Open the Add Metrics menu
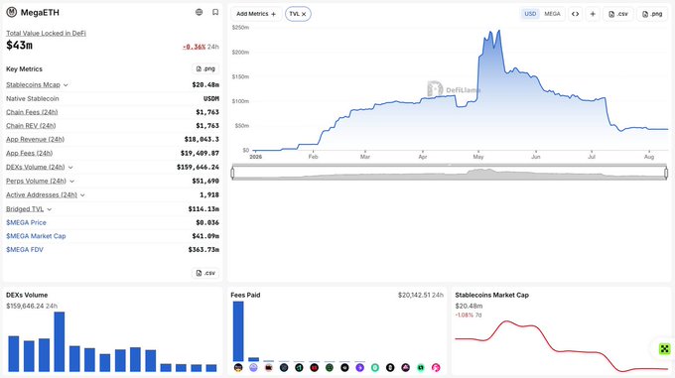The width and height of the screenshot is (675, 378). point(256,14)
